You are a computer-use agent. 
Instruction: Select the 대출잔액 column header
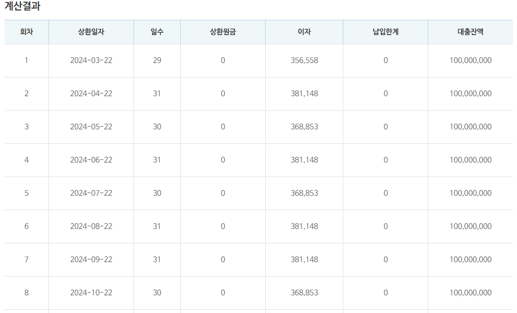pos(471,31)
